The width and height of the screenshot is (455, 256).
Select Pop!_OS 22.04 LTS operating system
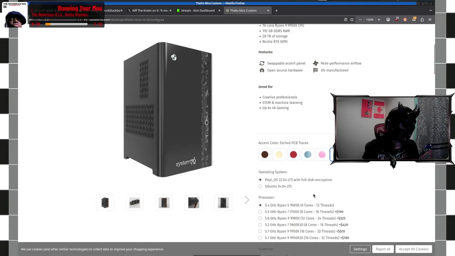tap(260, 180)
